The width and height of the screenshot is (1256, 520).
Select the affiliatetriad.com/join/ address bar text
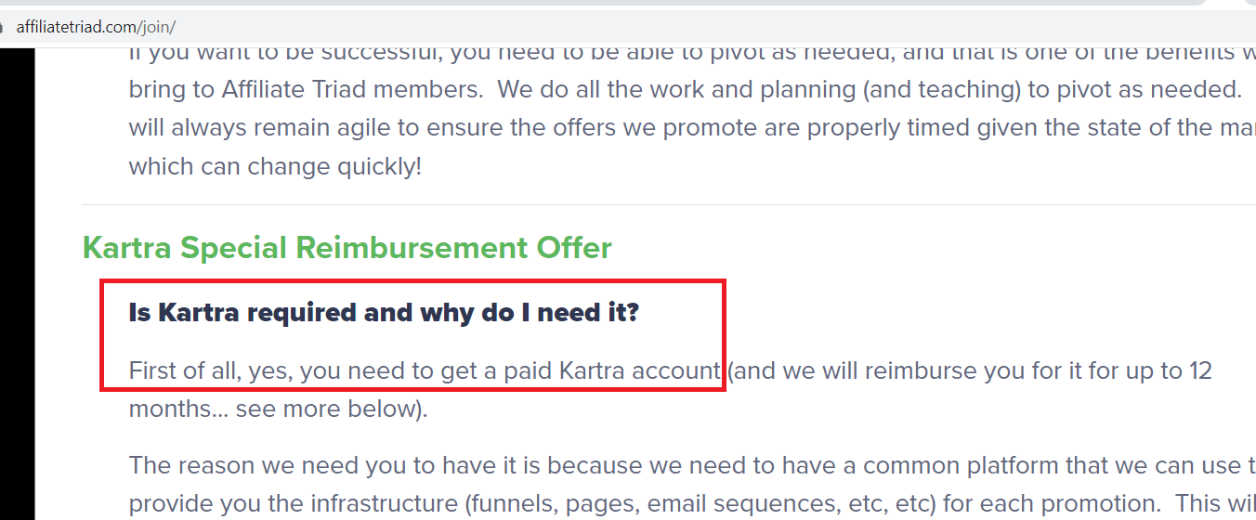96,27
